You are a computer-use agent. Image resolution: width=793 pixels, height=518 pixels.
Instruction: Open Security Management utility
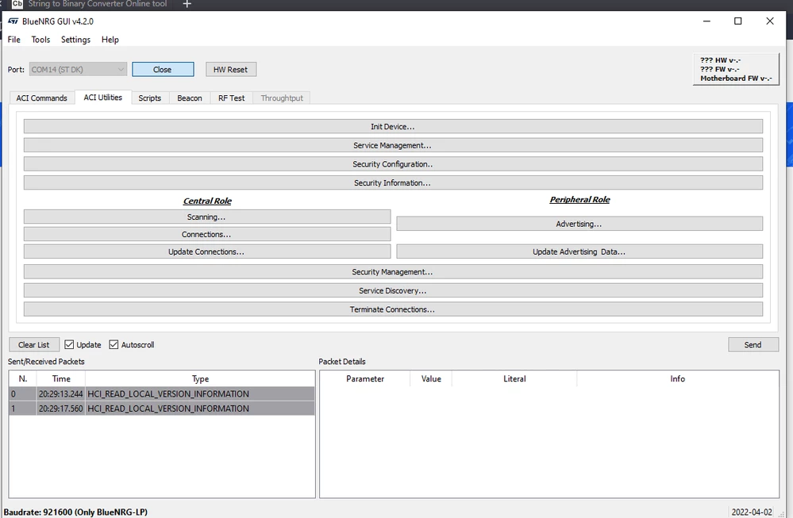(x=393, y=271)
